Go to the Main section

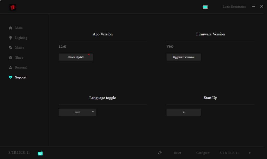pyautogui.click(x=19, y=28)
